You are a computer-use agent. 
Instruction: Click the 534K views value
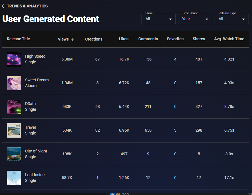tap(67, 130)
